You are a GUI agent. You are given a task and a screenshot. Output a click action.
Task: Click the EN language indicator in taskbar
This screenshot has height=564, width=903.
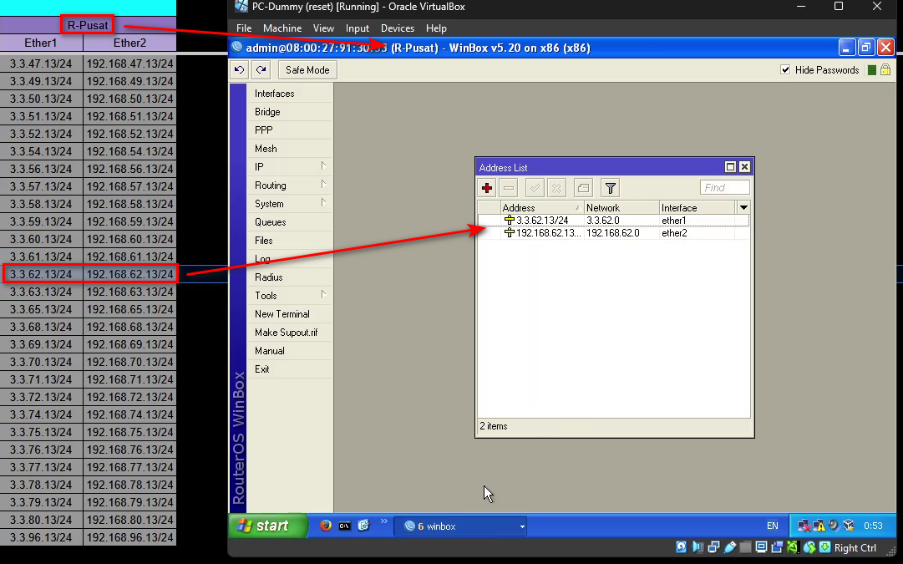tap(773, 526)
